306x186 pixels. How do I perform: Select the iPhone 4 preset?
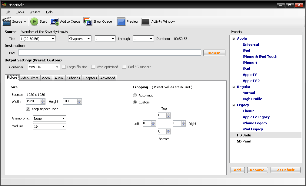tap(250, 63)
